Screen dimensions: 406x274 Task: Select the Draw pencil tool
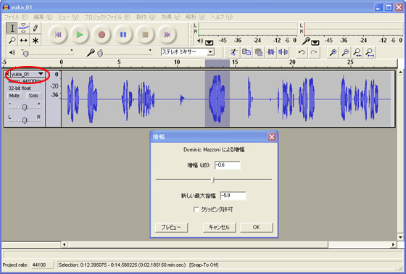click(36, 28)
